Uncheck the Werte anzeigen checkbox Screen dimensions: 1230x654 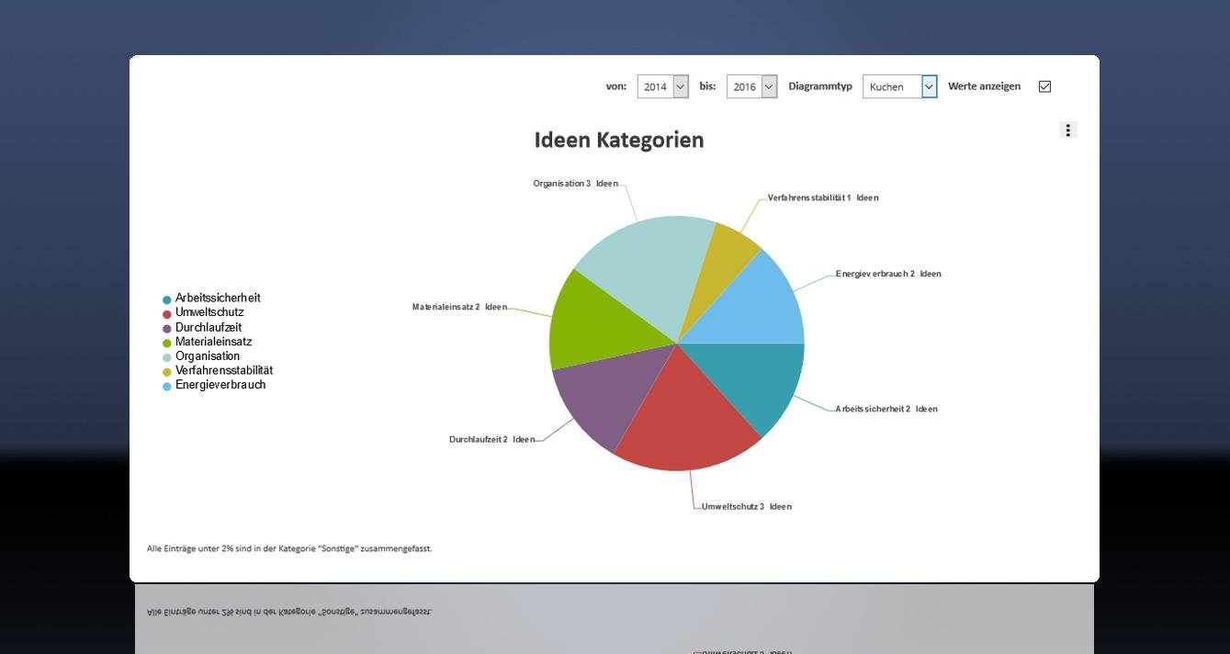[x=1044, y=86]
